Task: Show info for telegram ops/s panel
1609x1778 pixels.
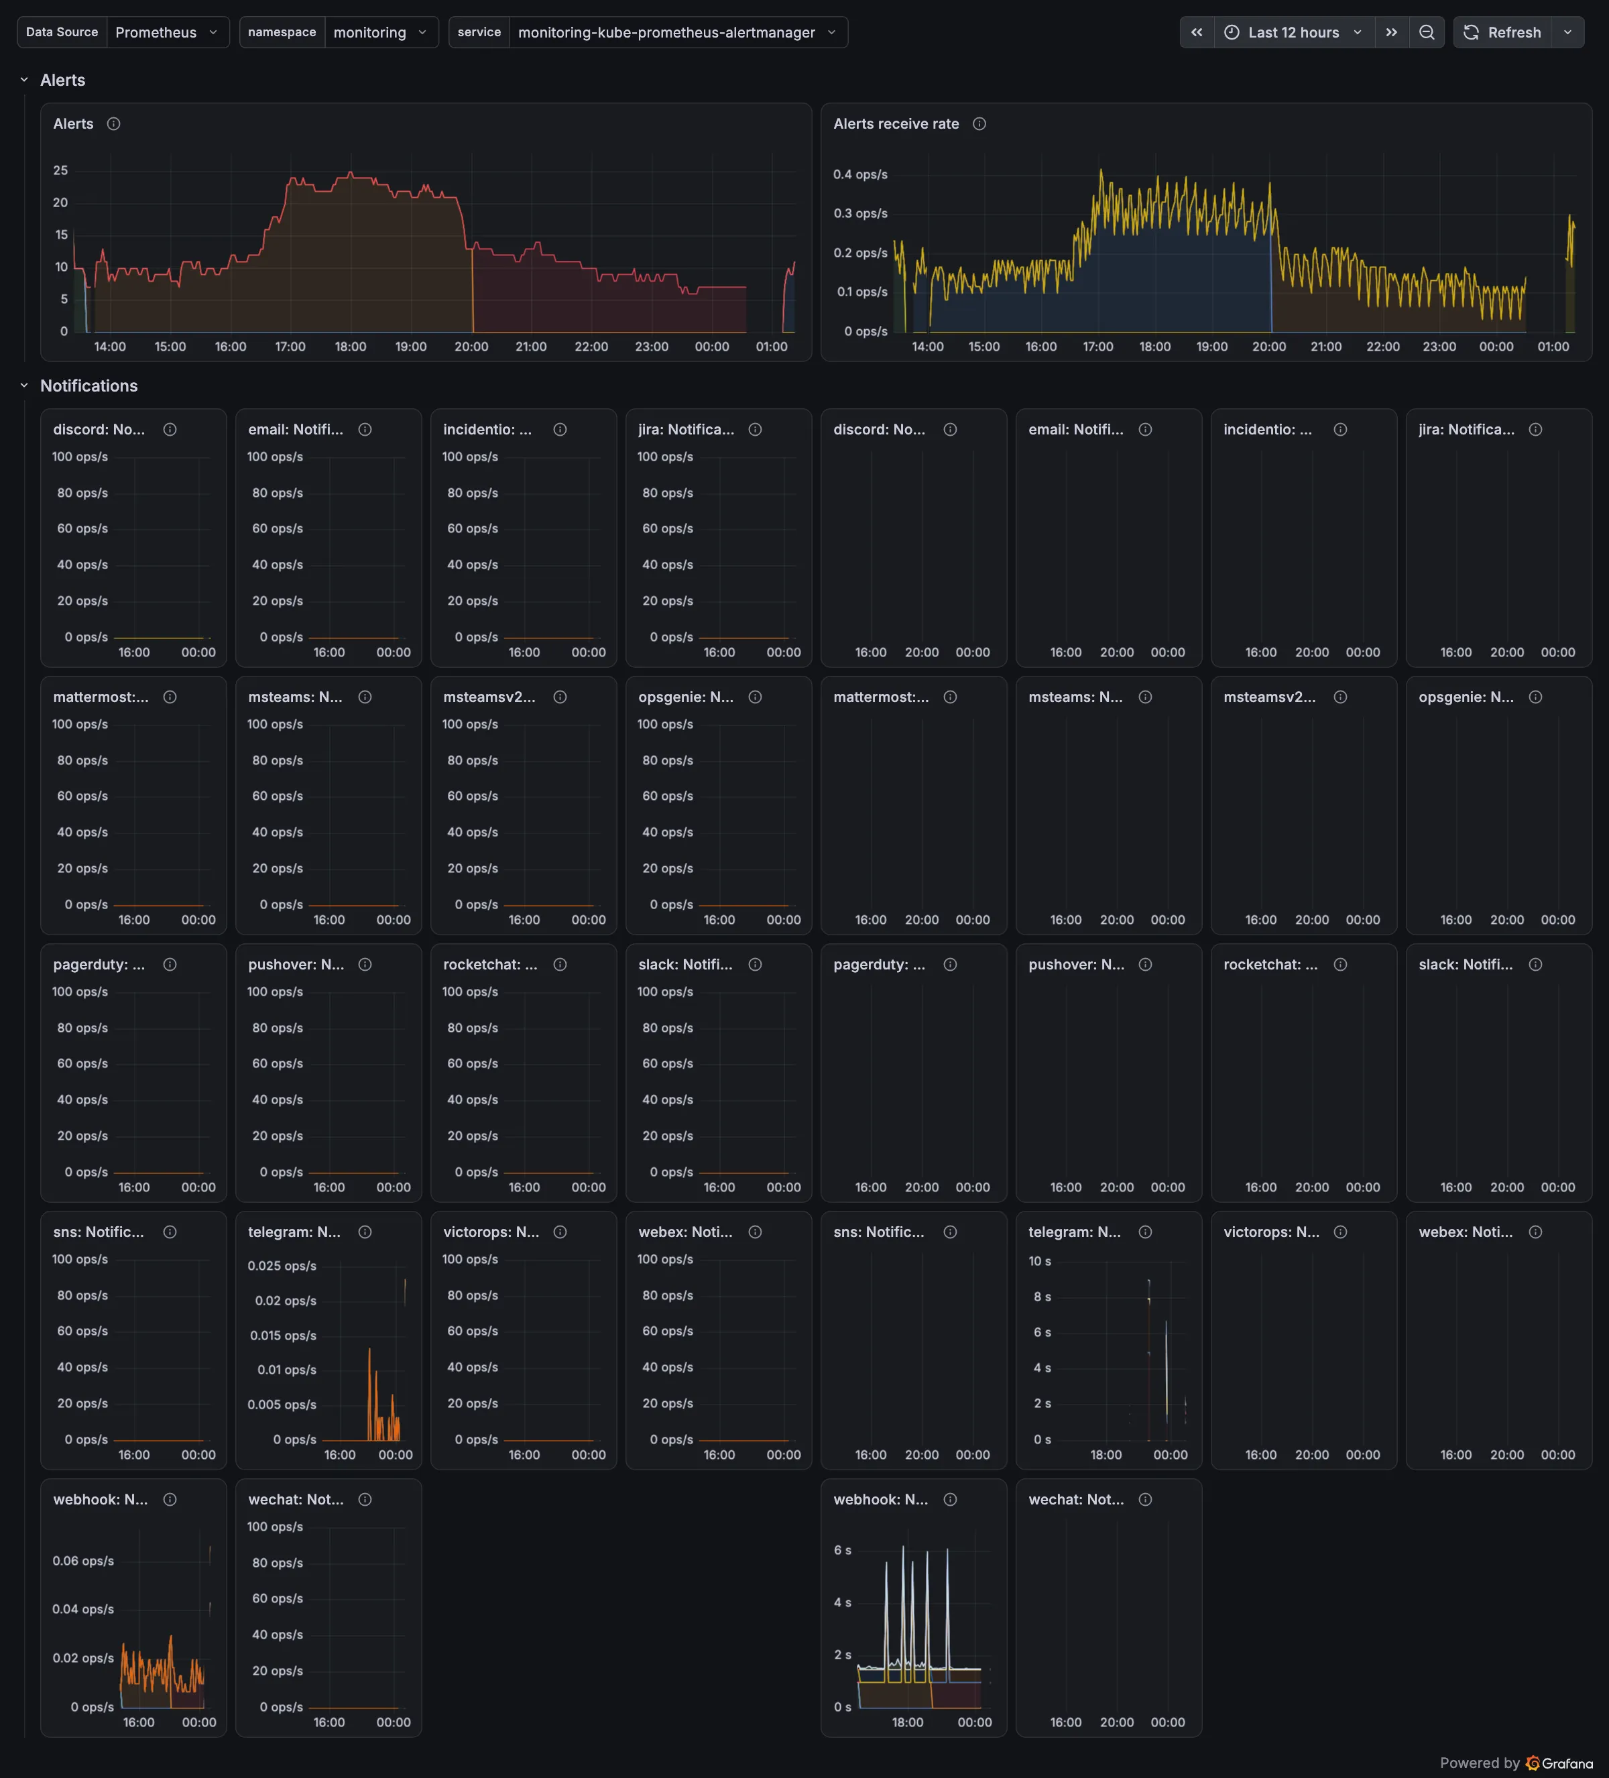Action: pos(365,1232)
